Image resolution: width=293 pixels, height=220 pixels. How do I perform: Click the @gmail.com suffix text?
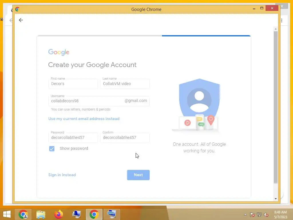point(136,101)
